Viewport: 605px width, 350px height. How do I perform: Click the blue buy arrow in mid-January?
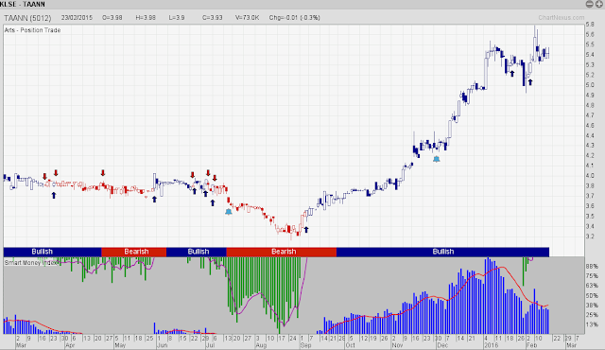tap(512, 74)
